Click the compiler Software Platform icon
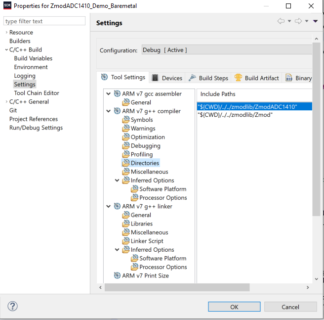 point(134,189)
